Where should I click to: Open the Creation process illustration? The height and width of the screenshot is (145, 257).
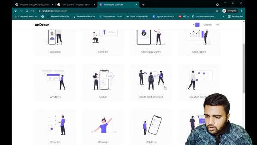199,83
